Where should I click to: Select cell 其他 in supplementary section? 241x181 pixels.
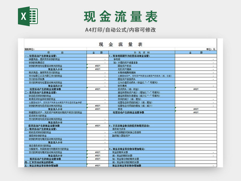click(142, 109)
